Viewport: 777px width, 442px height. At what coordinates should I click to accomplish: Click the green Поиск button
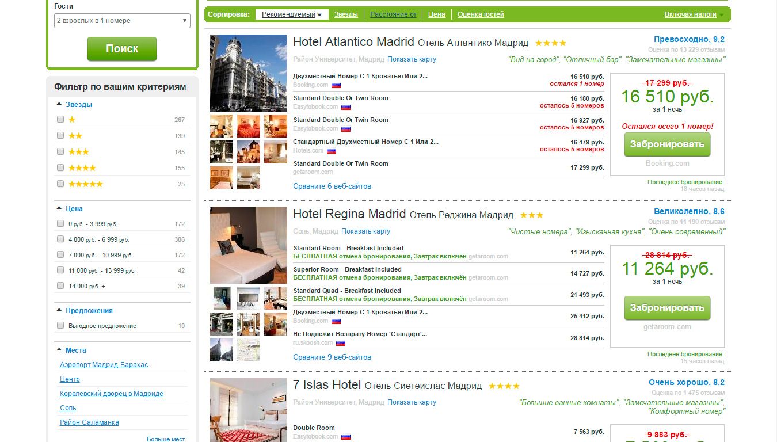point(122,49)
